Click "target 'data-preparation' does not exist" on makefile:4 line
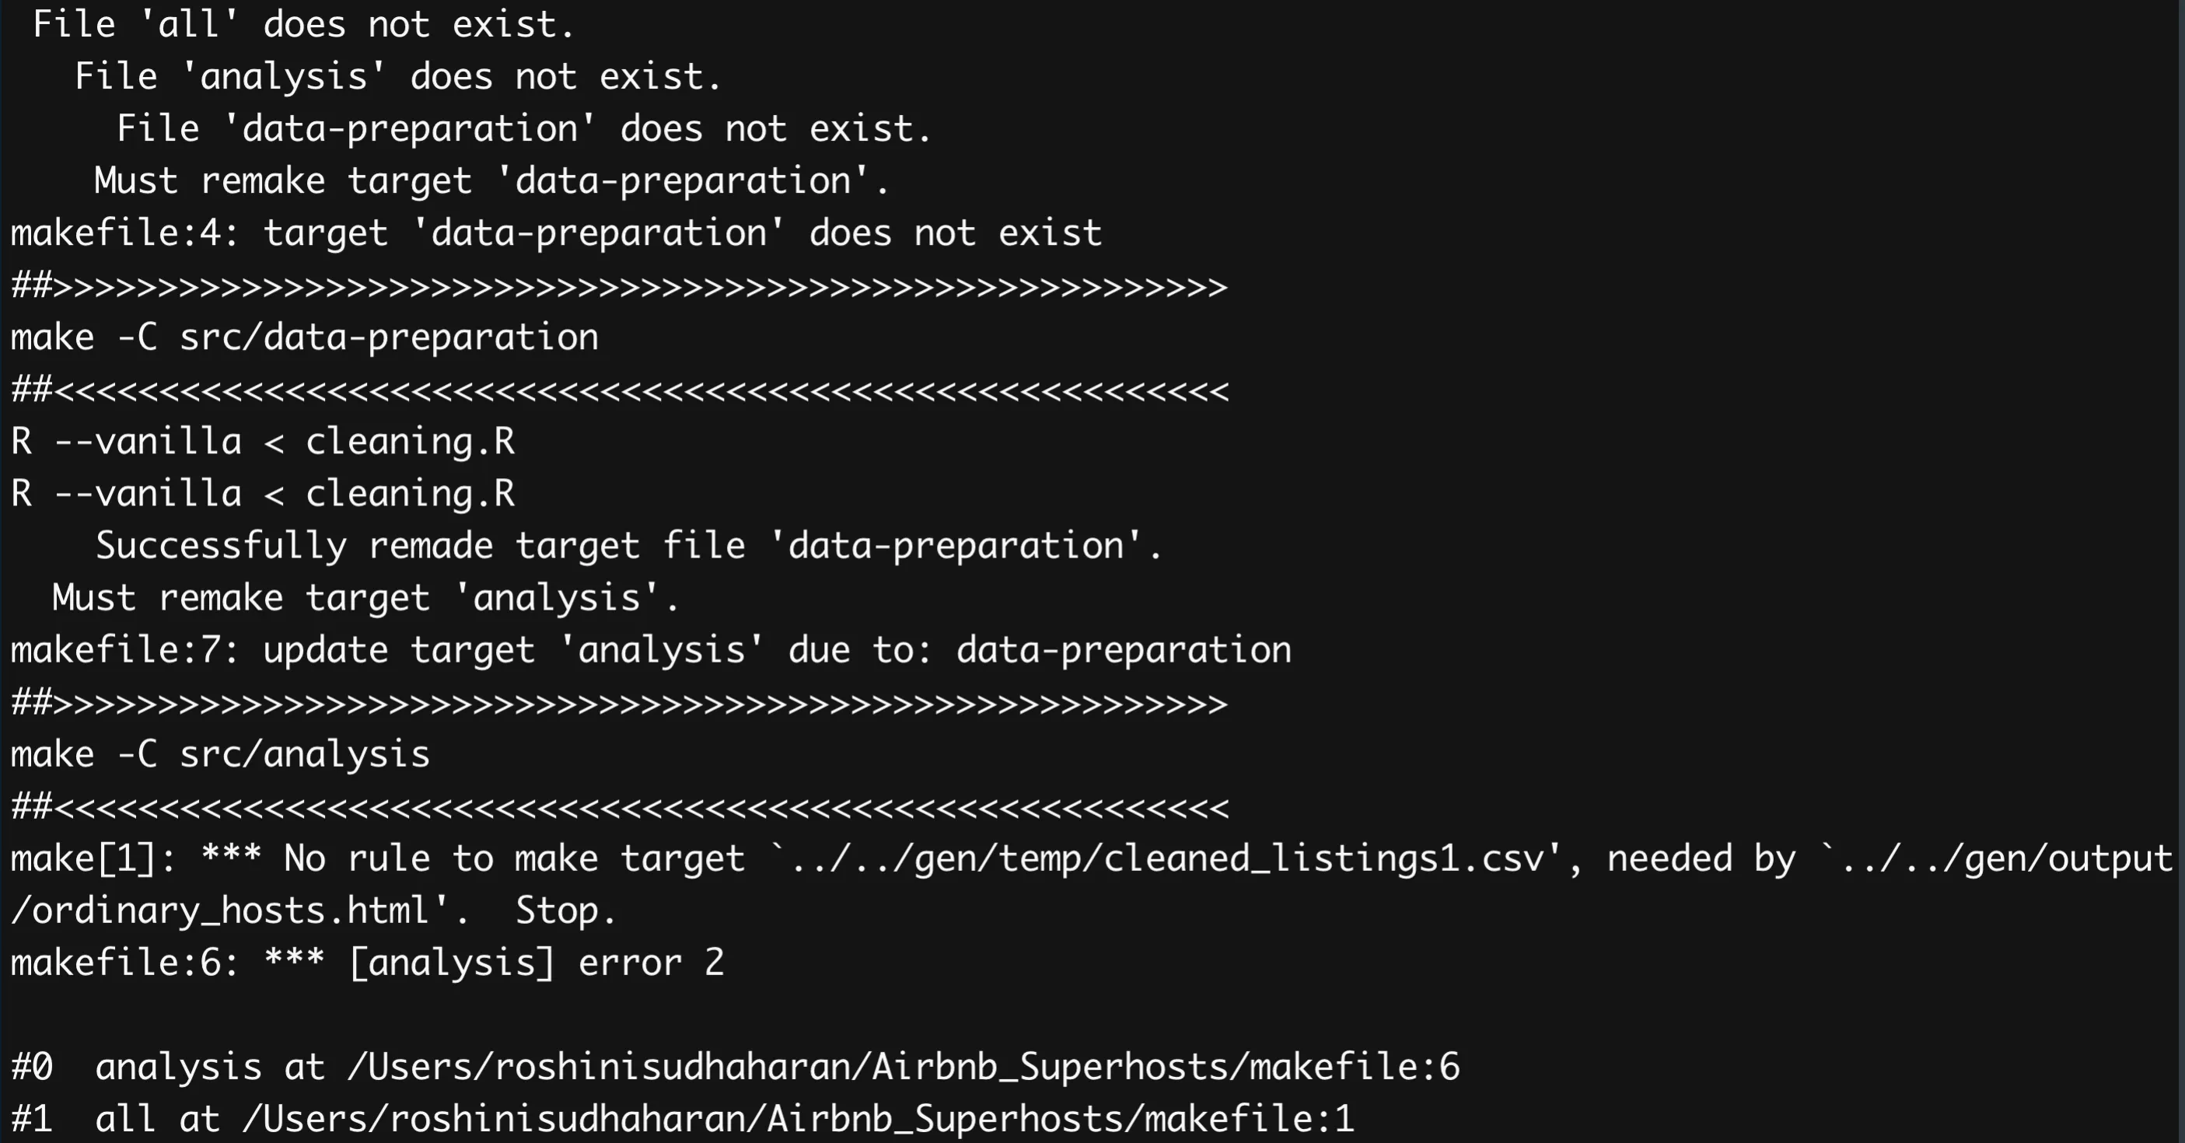 point(682,233)
